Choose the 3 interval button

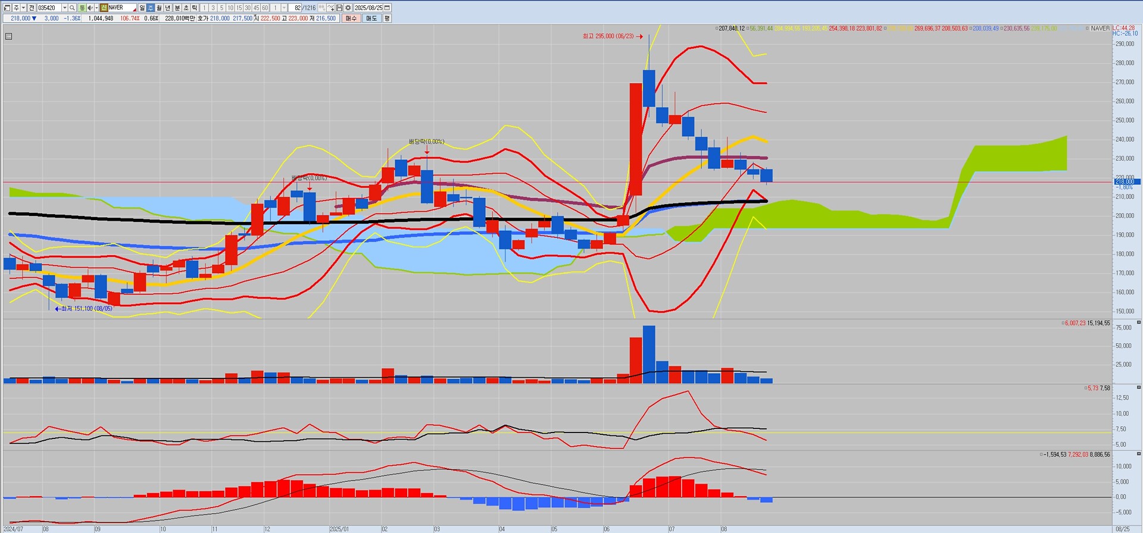213,8
